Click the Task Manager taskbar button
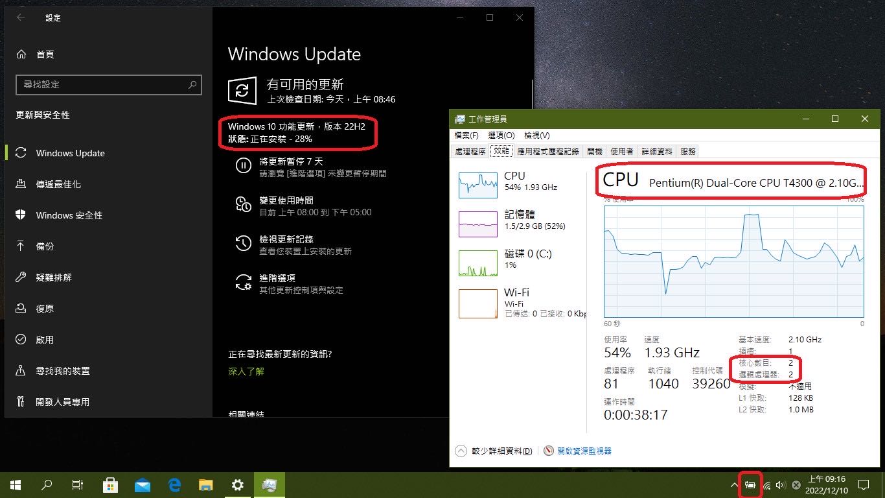 pyautogui.click(x=269, y=484)
